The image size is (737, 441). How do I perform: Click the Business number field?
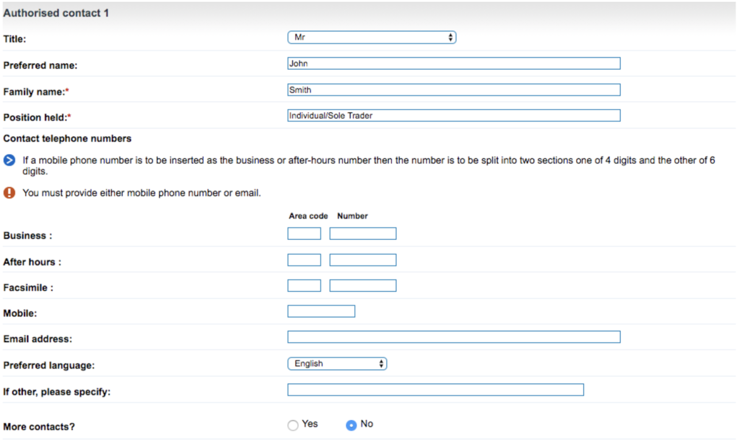[362, 233]
